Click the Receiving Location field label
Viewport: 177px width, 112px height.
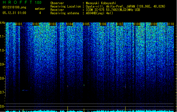tap(66, 6)
